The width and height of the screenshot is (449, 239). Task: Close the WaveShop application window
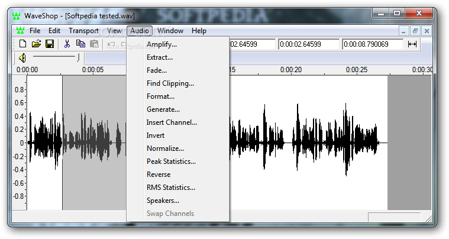[419, 13]
